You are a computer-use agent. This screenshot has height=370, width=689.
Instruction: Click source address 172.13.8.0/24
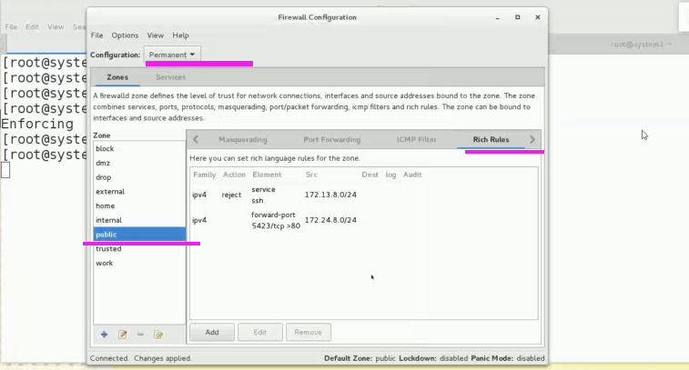pyautogui.click(x=330, y=195)
